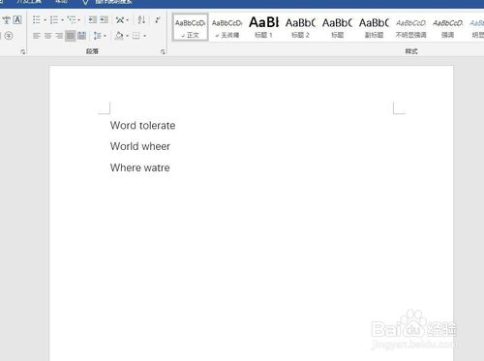The image size is (484, 361).
Task: Decrease paragraph indent
Action: point(93,20)
